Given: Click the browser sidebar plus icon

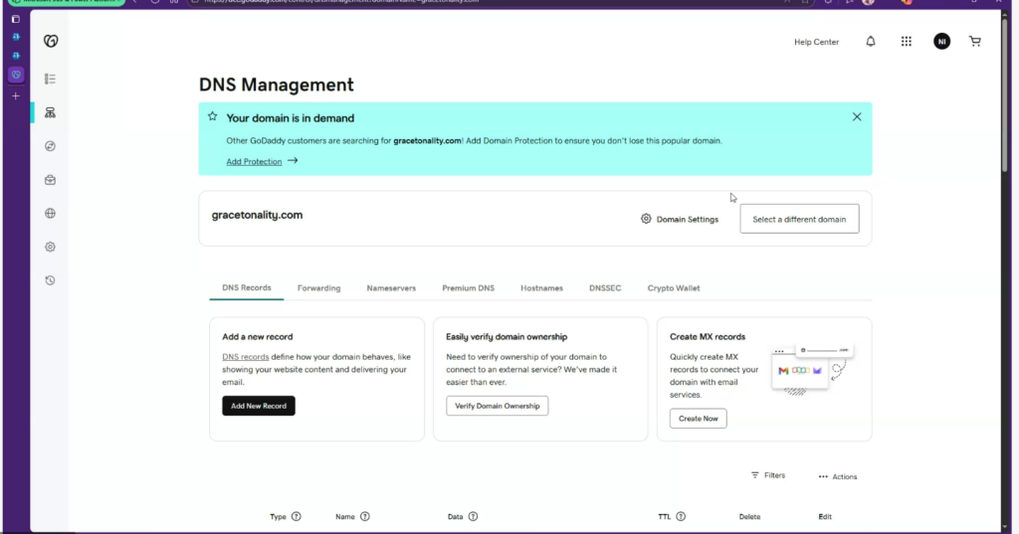Looking at the screenshot, I should 16,96.
